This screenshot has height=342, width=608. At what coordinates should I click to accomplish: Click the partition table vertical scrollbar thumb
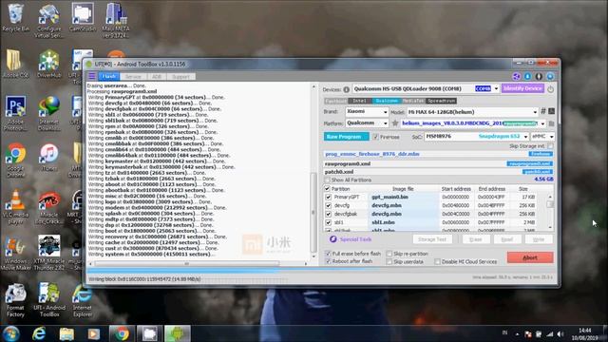[550, 204]
